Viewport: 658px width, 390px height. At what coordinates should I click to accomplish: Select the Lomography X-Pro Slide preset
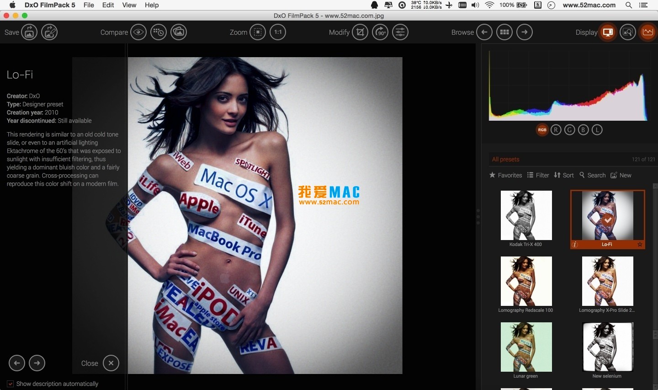[607, 281]
